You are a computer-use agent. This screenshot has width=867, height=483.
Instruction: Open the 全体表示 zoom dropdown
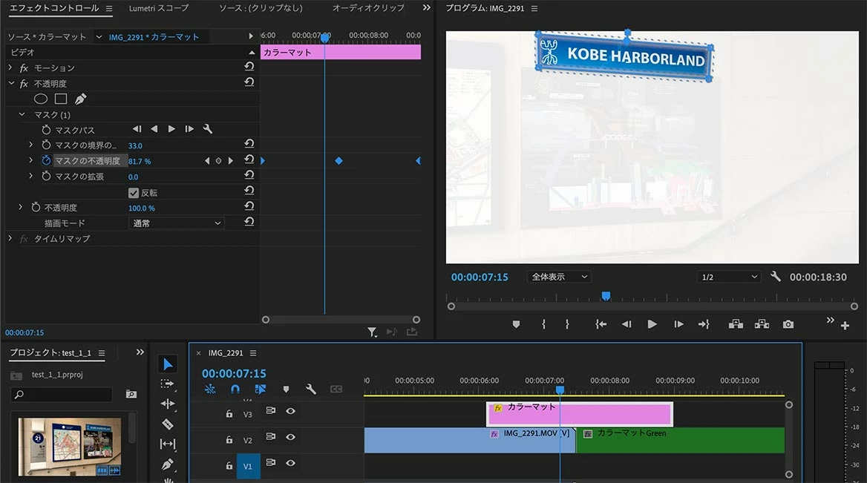pos(559,276)
